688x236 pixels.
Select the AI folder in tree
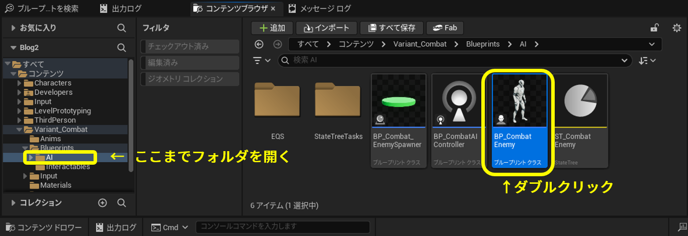(x=49, y=157)
